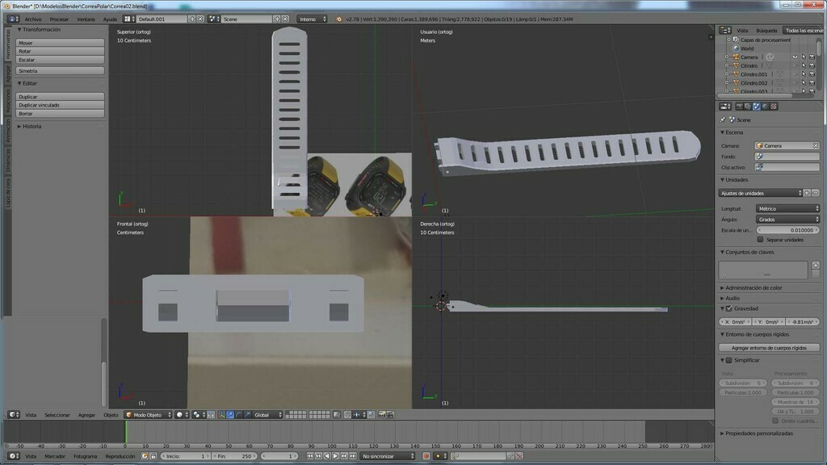This screenshot has height=465, width=827.
Task: Jump to first frame in timeline
Action: tap(310, 456)
